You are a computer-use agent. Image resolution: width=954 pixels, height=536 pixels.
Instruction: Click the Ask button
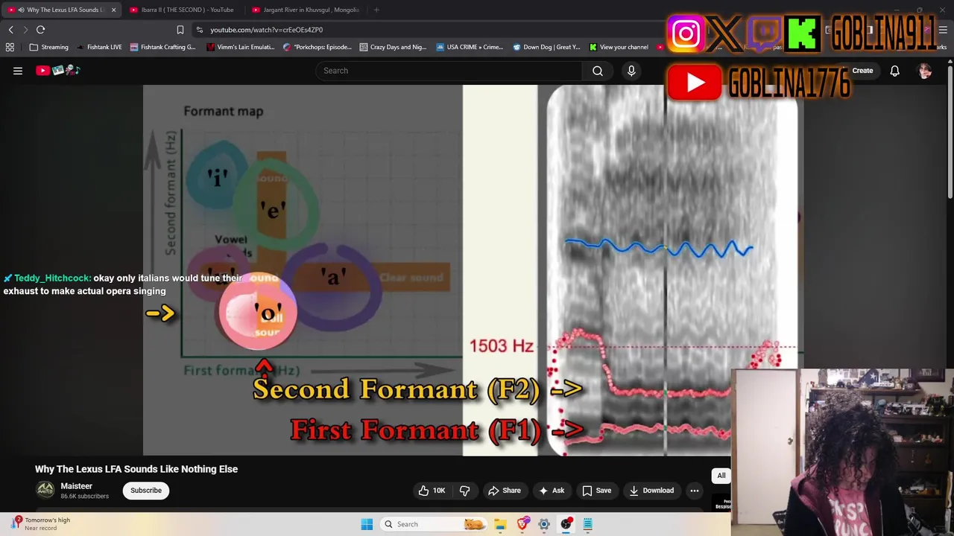[x=551, y=491]
